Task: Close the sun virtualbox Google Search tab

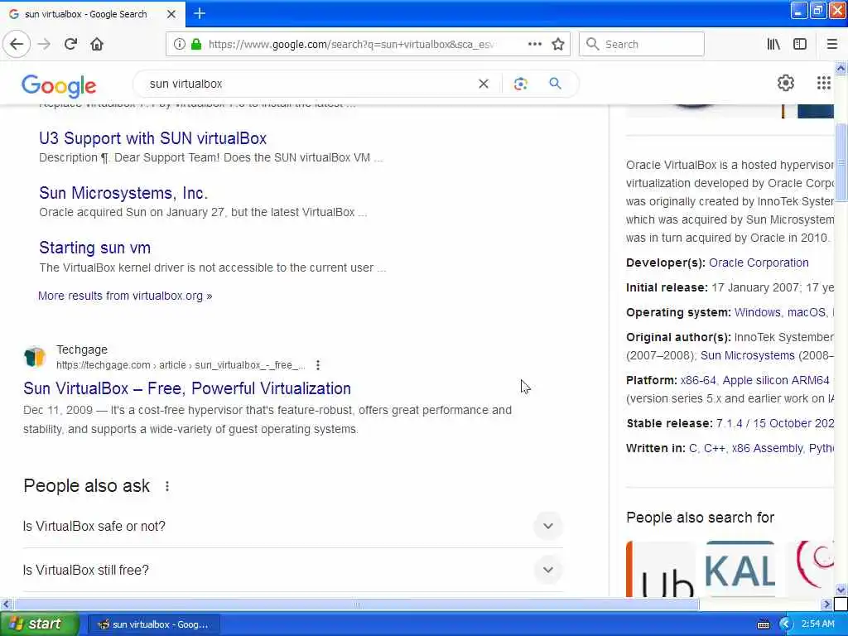Action: (171, 14)
